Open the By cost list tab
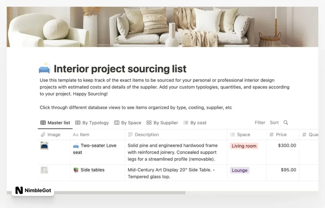Viewport: 325px width, 208px height. 195,123
